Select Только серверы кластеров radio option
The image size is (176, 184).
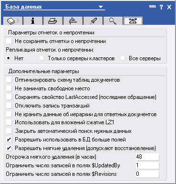pos(42,58)
